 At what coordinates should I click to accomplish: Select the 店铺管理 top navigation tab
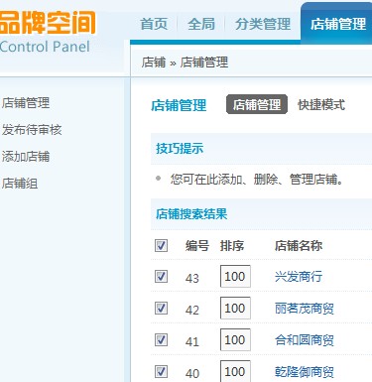pyautogui.click(x=337, y=24)
